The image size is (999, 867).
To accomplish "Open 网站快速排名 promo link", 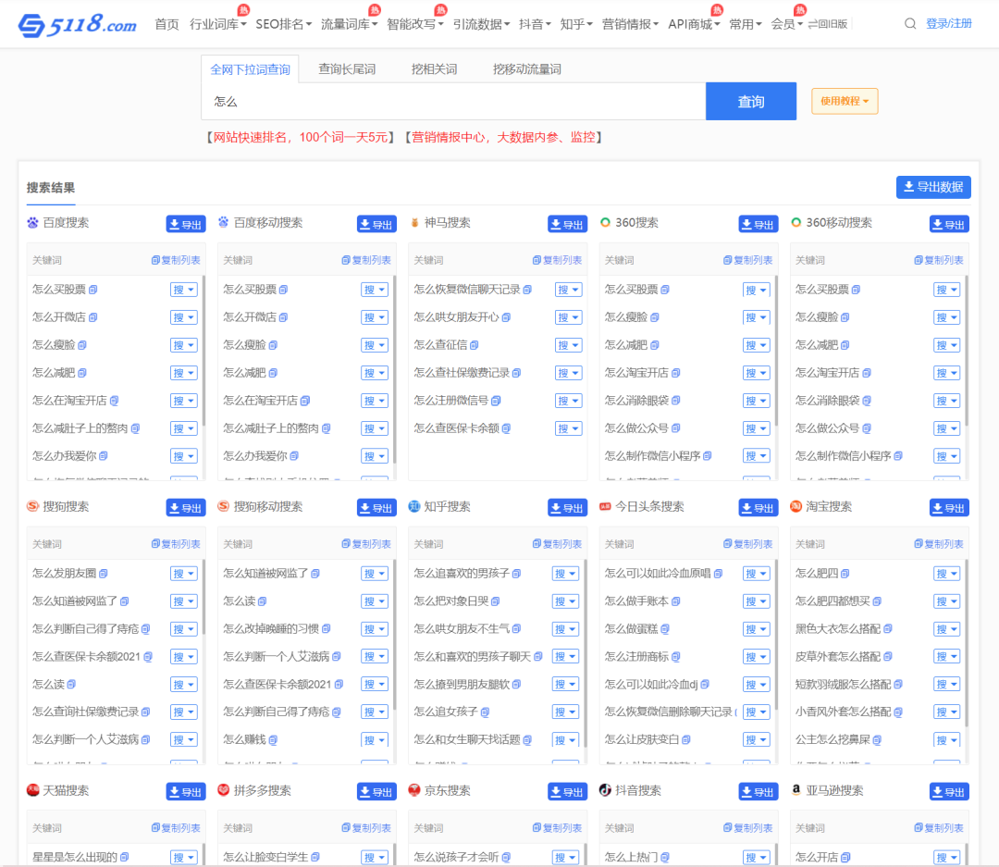I will tap(300, 137).
